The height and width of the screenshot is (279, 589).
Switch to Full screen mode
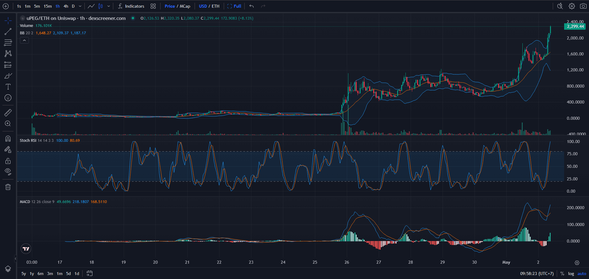click(x=234, y=6)
